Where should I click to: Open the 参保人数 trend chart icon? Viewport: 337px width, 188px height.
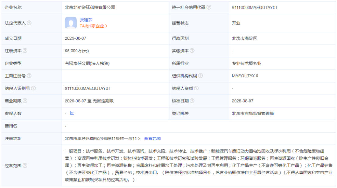[72, 113]
